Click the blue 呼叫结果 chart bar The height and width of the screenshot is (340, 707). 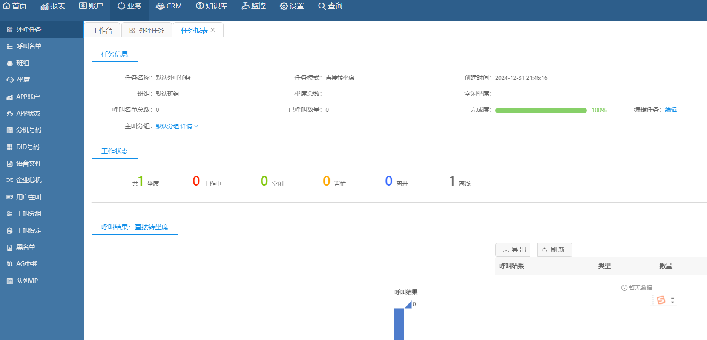[399, 324]
